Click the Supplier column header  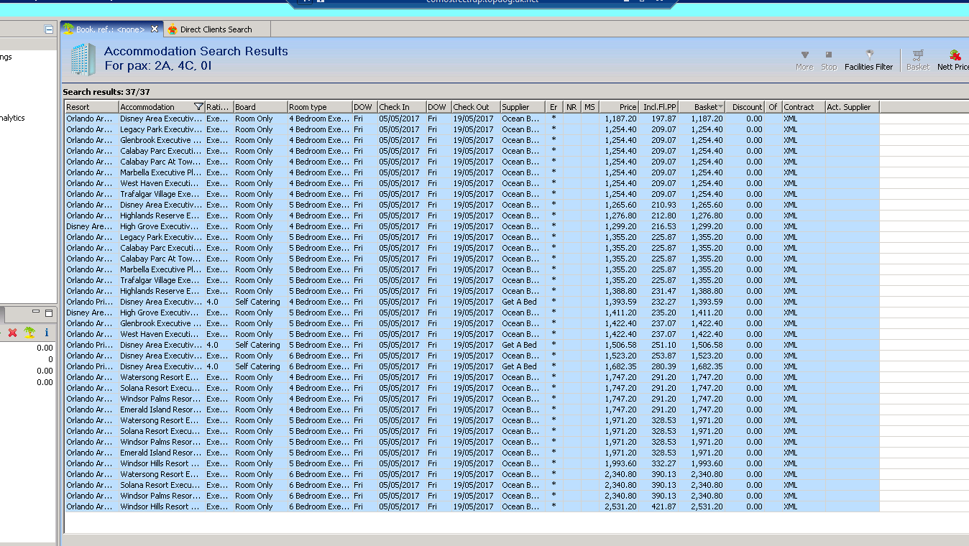pos(523,107)
